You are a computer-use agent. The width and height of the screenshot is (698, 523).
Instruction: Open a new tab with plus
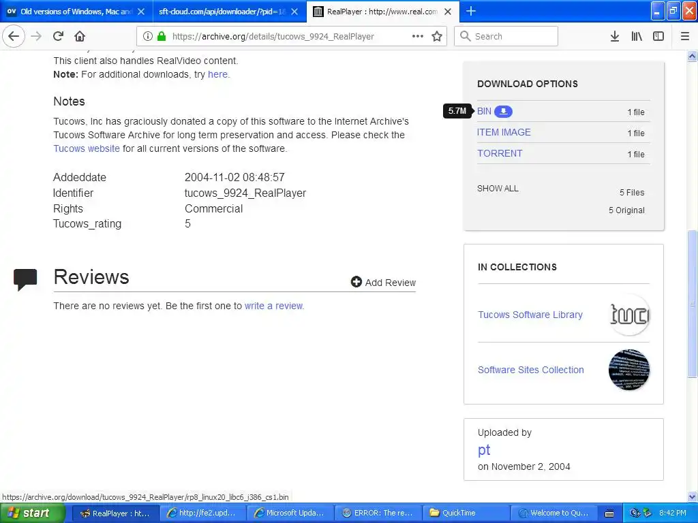click(x=471, y=12)
